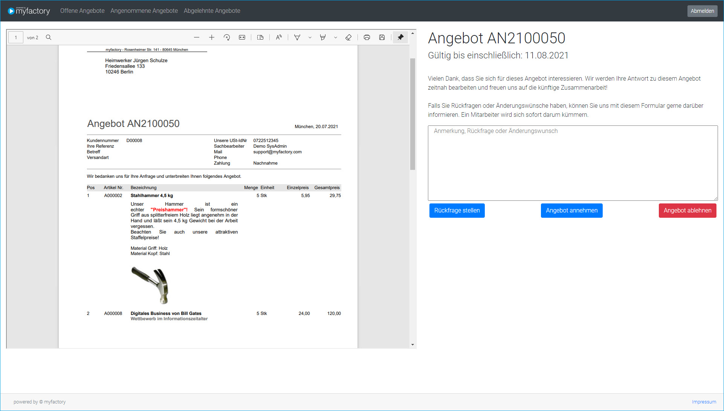Image resolution: width=724 pixels, height=411 pixels.
Task: Click the Anmerkung comment text field
Action: (573, 163)
